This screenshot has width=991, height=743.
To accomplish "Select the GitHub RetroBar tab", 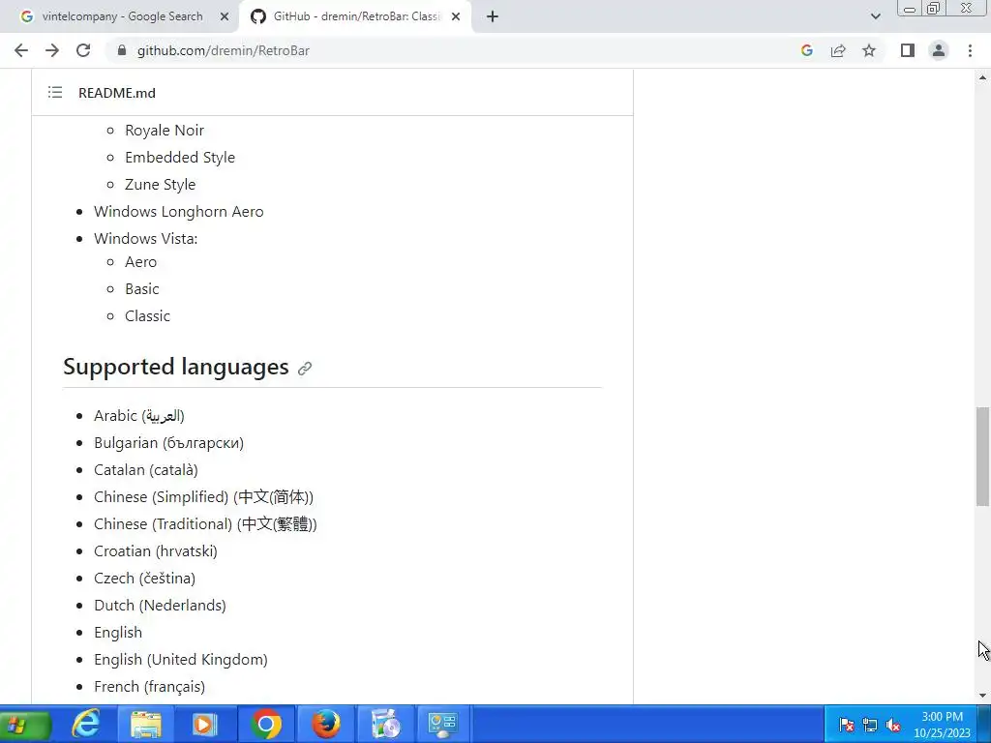I will coord(354,16).
